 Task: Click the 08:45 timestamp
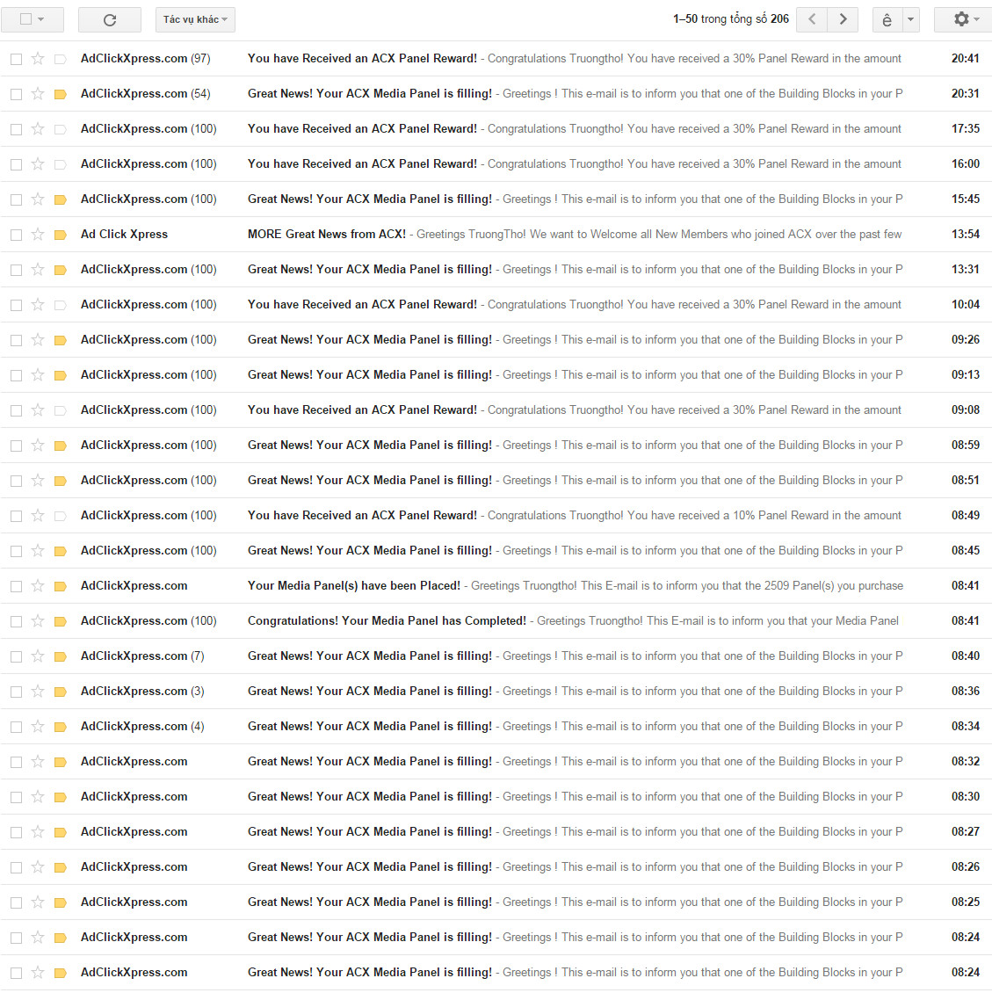point(966,550)
